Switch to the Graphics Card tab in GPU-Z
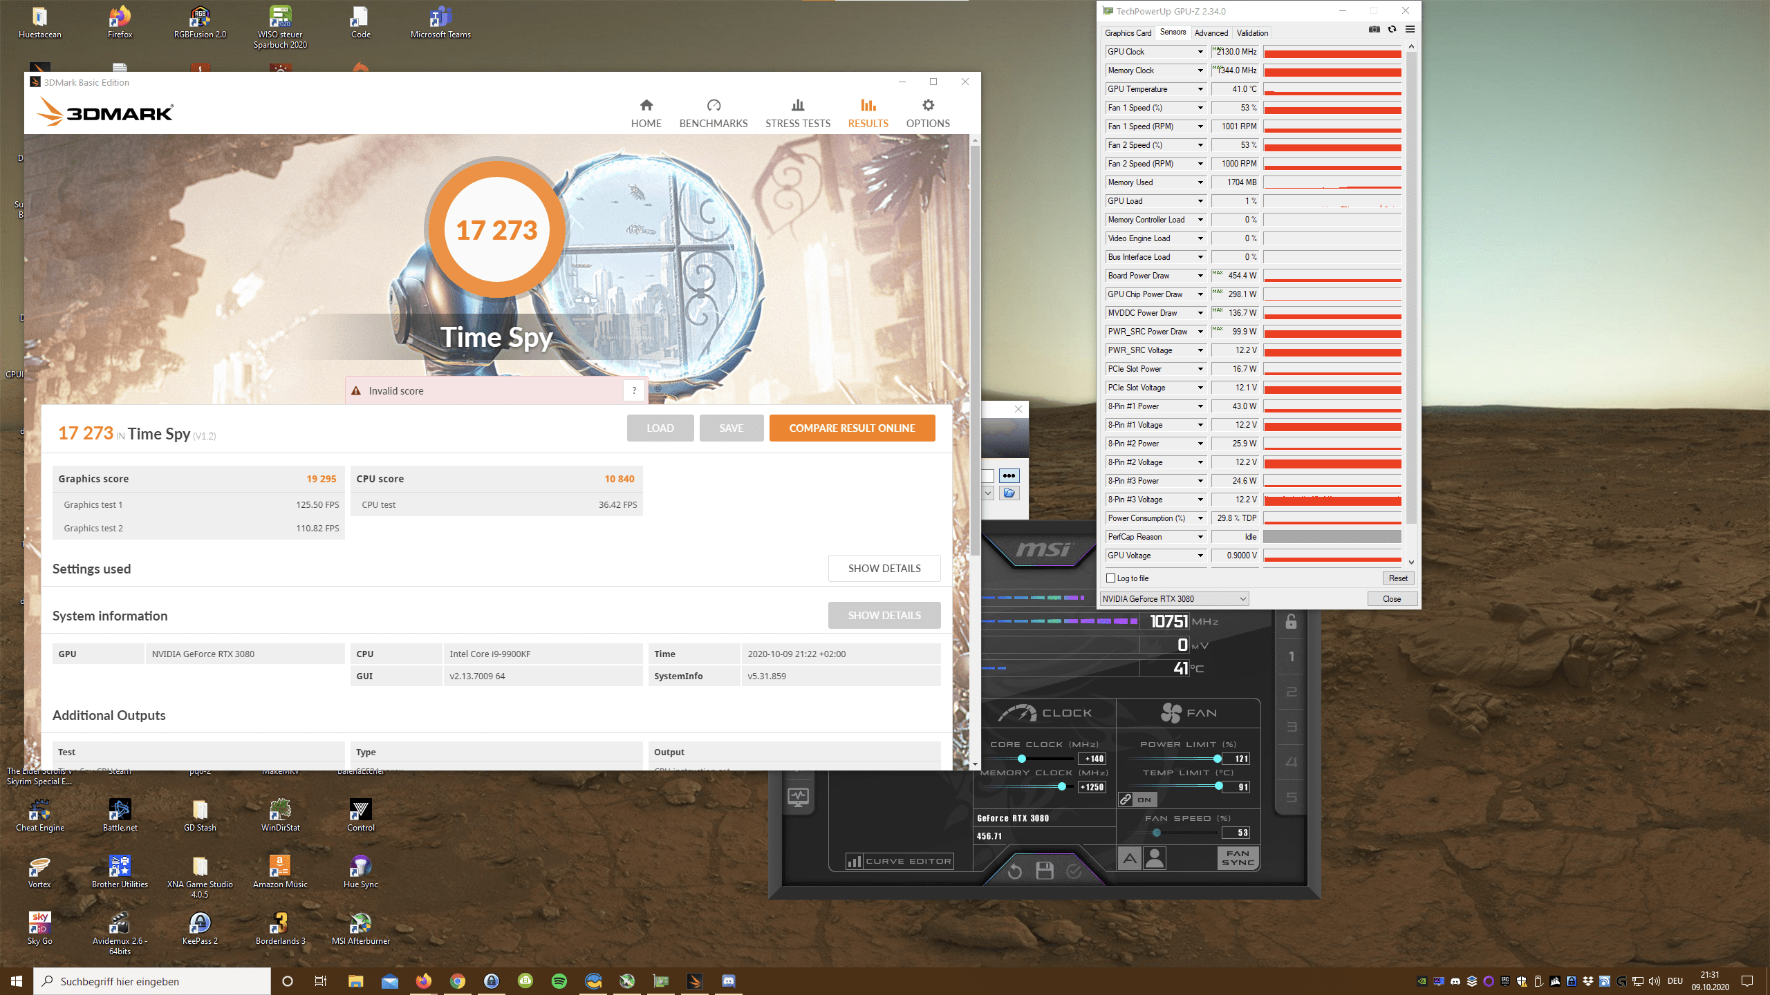1770x995 pixels. click(1128, 32)
